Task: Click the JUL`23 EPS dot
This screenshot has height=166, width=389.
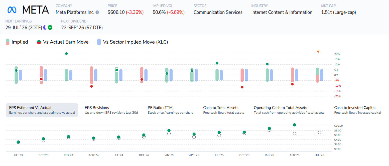Action: pos(18,142)
